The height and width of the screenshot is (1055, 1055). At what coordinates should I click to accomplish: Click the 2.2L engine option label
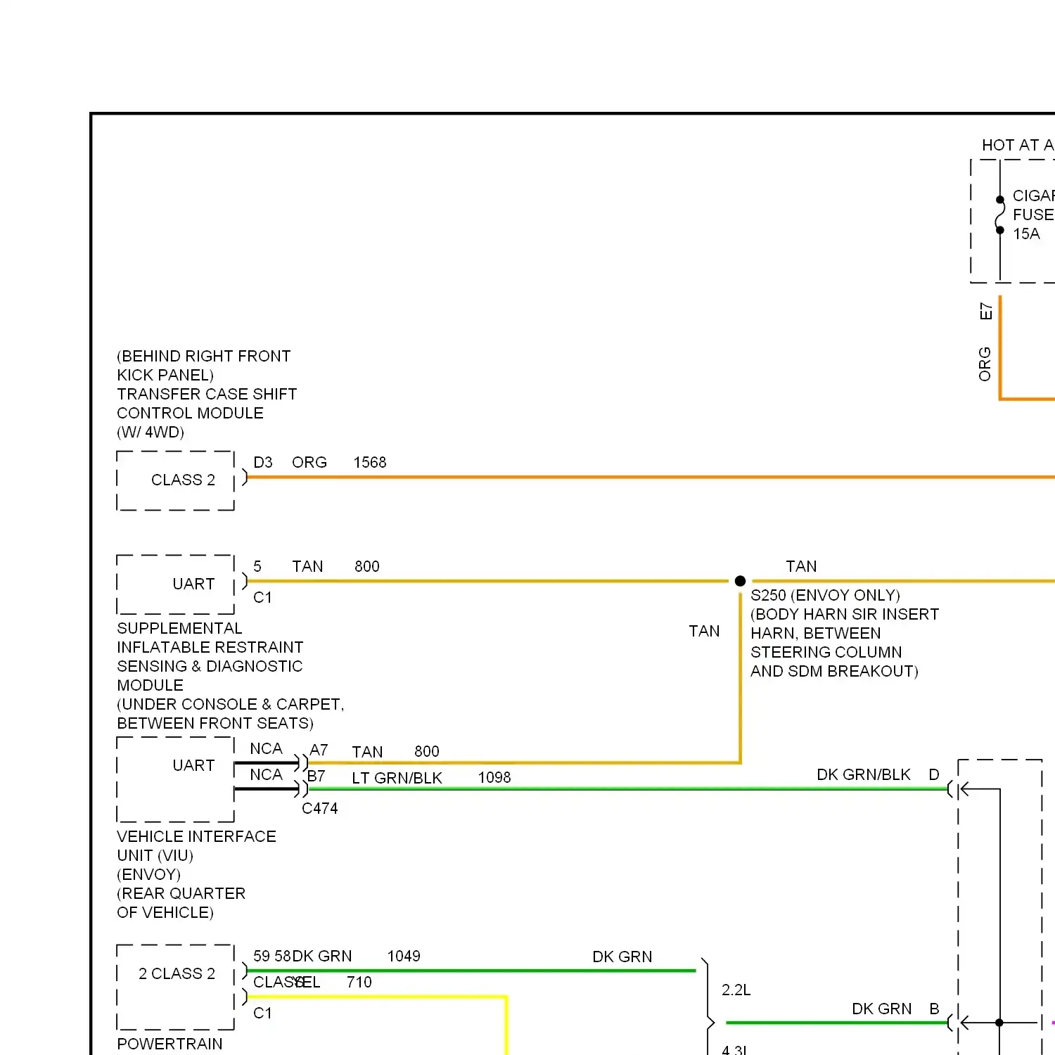pos(736,990)
